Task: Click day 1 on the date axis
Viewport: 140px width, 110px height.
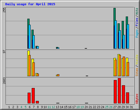Action: click(x=9, y=107)
